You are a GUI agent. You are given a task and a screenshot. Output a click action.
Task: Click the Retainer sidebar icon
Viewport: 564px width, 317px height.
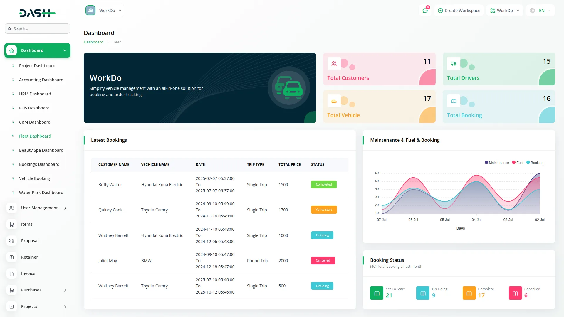12,257
